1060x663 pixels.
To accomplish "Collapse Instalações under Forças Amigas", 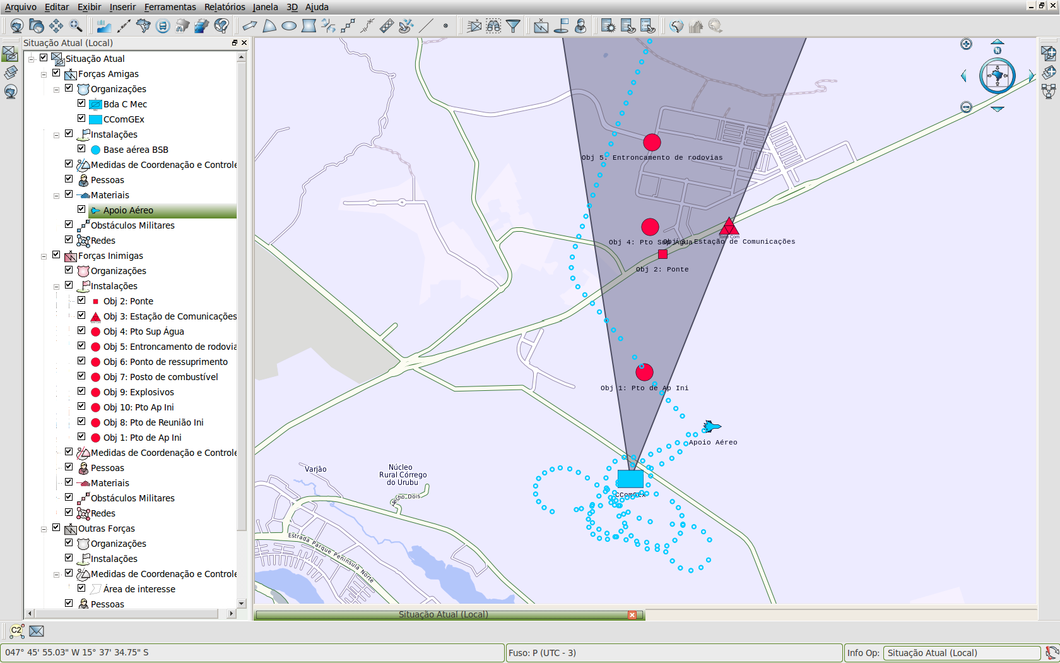I will [x=56, y=135].
